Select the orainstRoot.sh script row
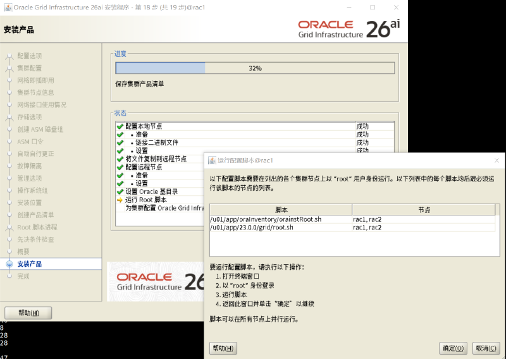This screenshot has height=359, width=506. tap(352, 219)
